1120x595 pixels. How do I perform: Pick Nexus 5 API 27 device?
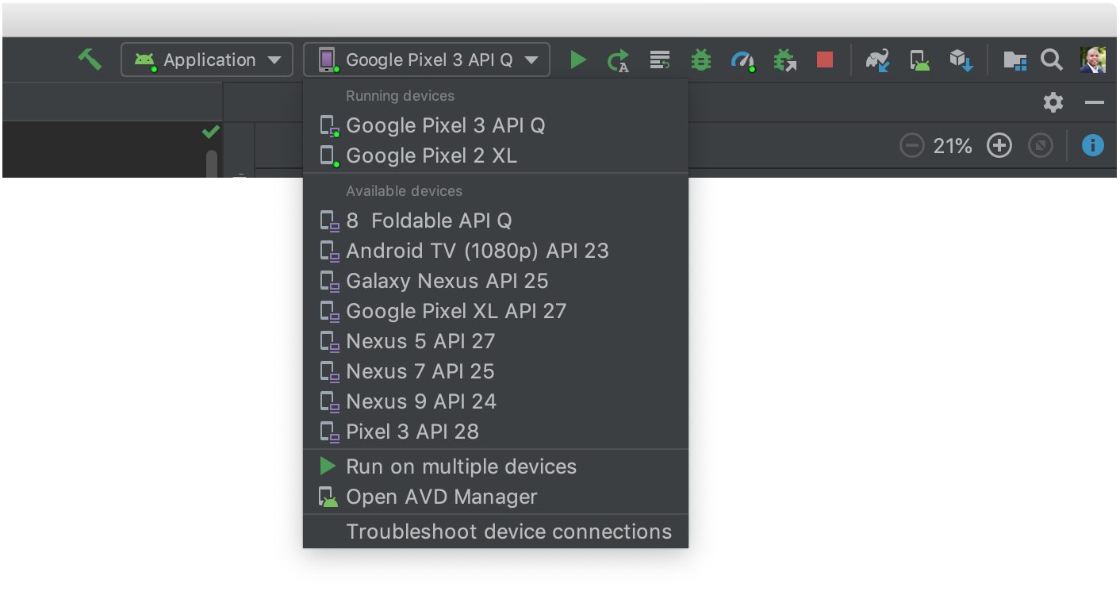[x=496, y=341]
